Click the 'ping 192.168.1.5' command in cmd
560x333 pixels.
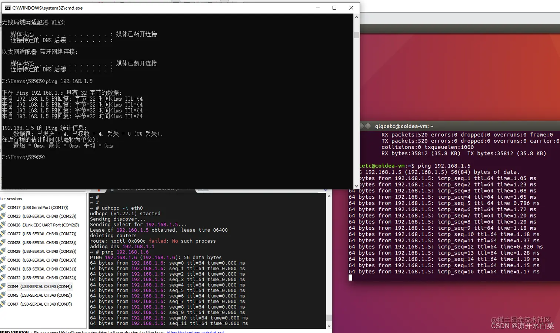click(x=69, y=81)
